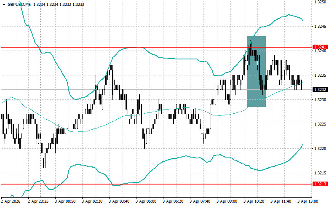Click the 1.3250 price scale label

tap(320, 2)
